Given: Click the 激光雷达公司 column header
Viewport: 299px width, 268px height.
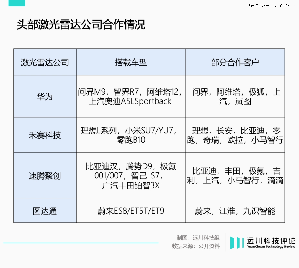Looking at the screenshot, I should (x=45, y=62).
